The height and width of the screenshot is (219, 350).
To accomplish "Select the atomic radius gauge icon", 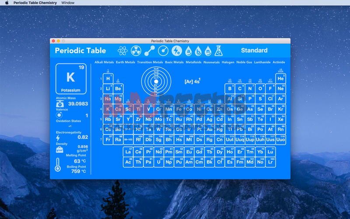I will click(x=163, y=51).
